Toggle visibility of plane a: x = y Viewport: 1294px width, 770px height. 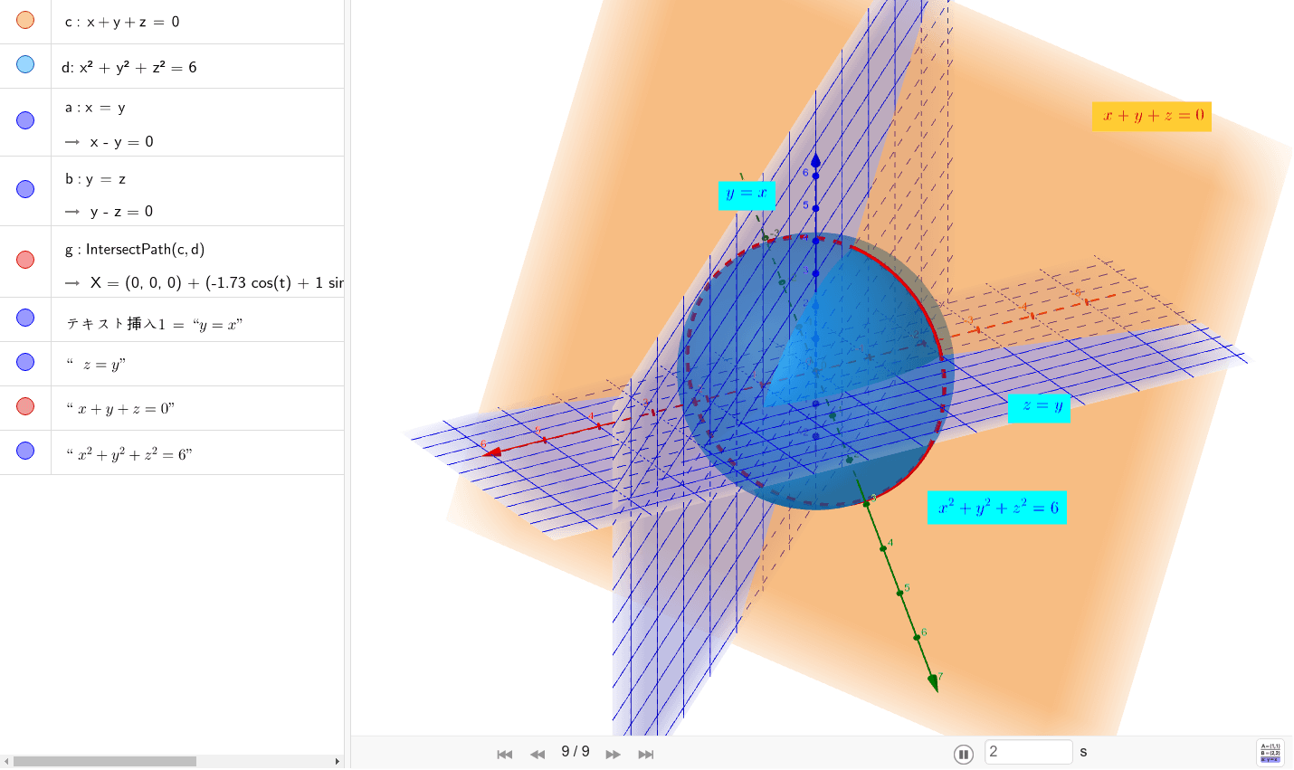[x=25, y=120]
